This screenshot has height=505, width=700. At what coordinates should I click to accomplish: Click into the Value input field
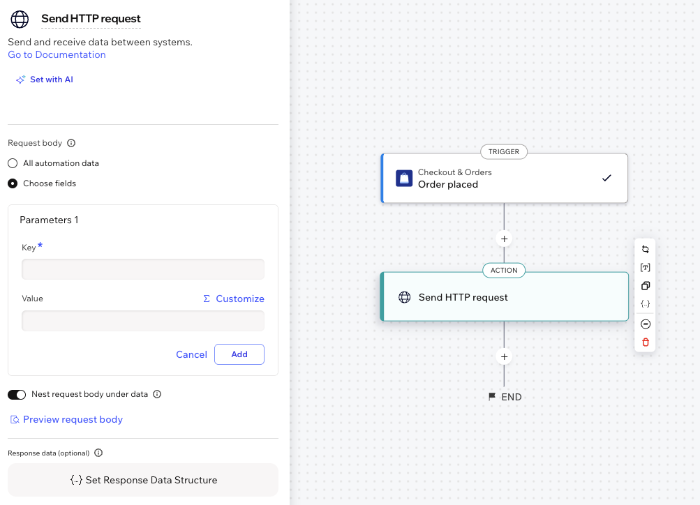[x=143, y=321]
